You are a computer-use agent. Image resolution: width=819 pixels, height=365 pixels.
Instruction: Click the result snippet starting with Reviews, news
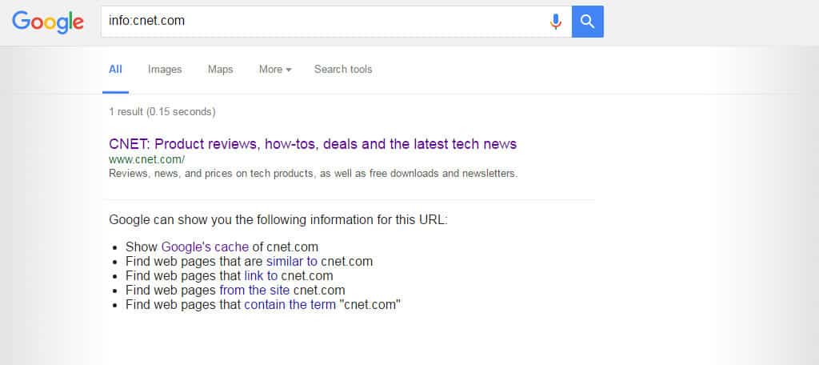click(x=313, y=173)
